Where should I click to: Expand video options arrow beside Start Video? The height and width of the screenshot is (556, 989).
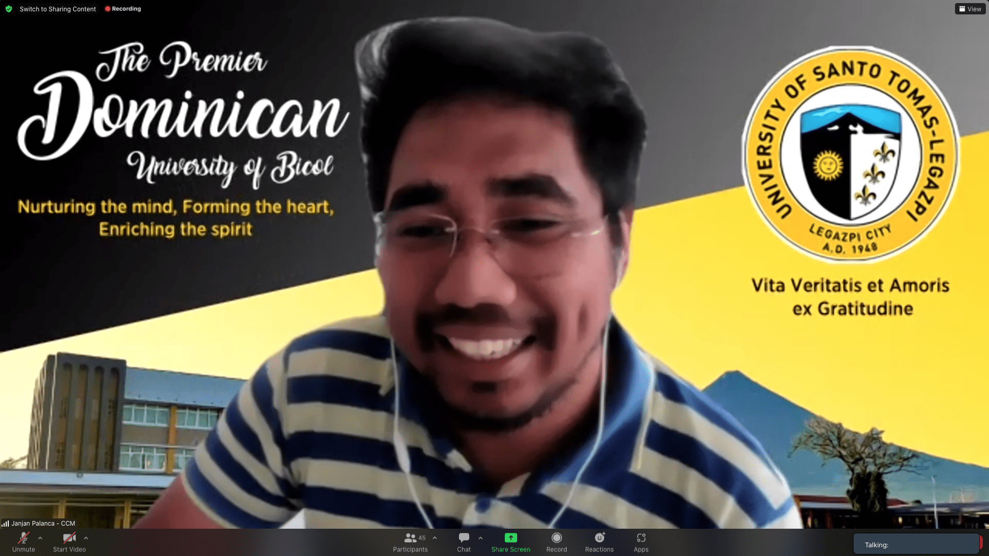click(x=86, y=538)
